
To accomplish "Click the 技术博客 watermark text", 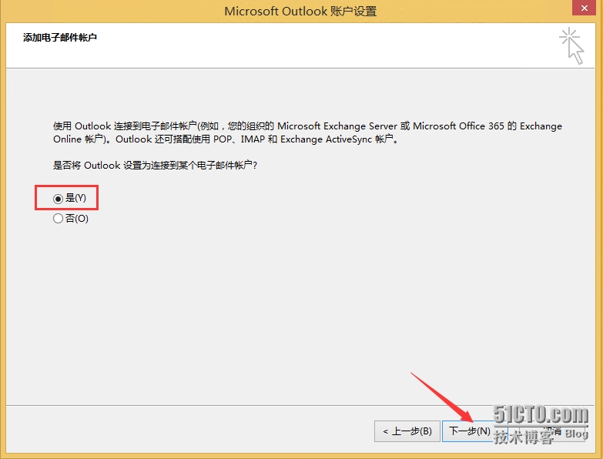I will click(524, 437).
